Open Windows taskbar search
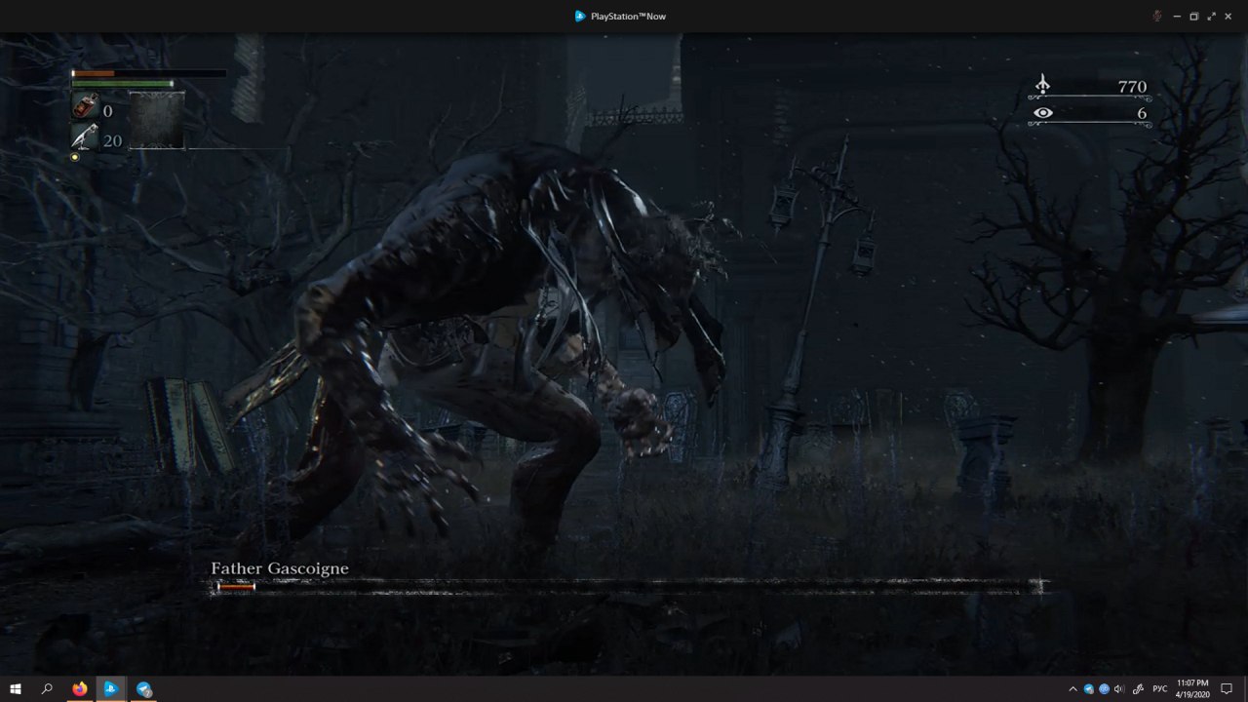This screenshot has width=1248, height=702. [47, 688]
